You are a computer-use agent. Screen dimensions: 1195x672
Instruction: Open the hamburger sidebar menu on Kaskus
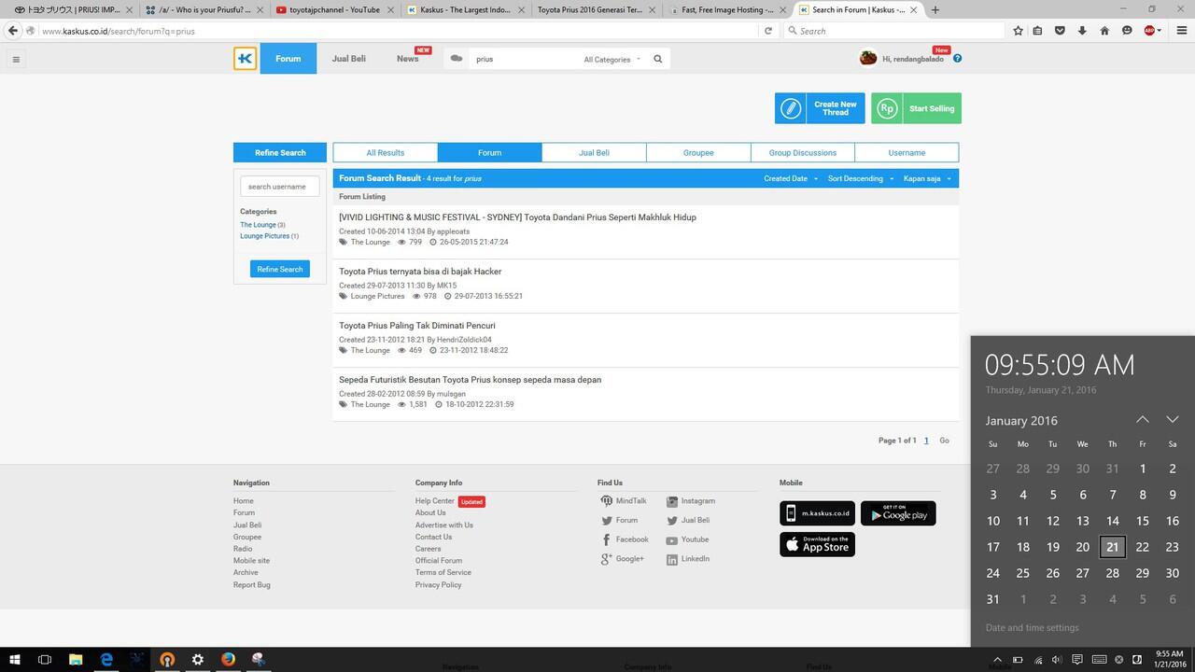[x=16, y=59]
